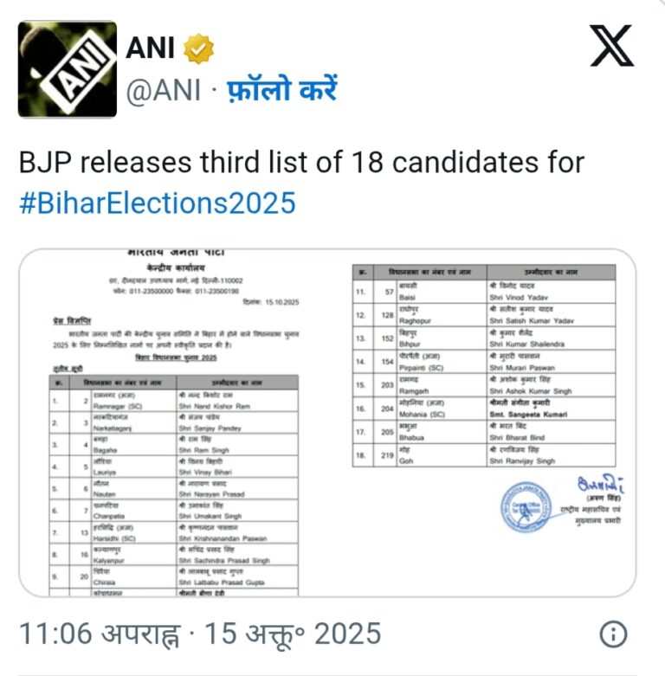Click the Shri Nand Kishor Ram row
665x676 pixels.
[173, 401]
